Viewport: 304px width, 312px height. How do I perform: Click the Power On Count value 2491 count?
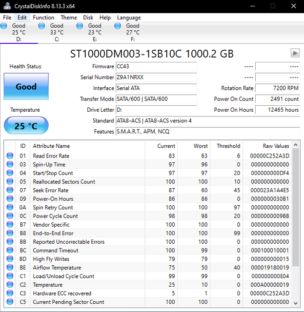278,99
